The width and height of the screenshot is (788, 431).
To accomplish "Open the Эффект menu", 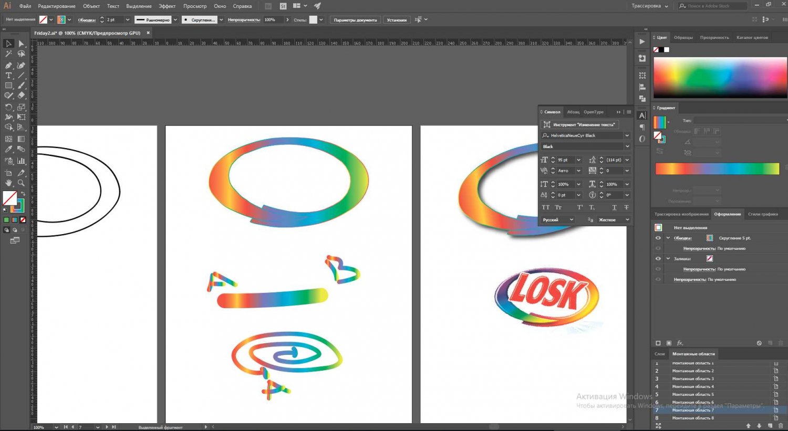I will [x=167, y=6].
